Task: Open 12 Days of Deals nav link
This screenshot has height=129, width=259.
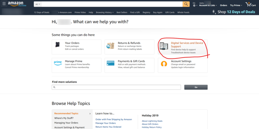Action: 42,12
